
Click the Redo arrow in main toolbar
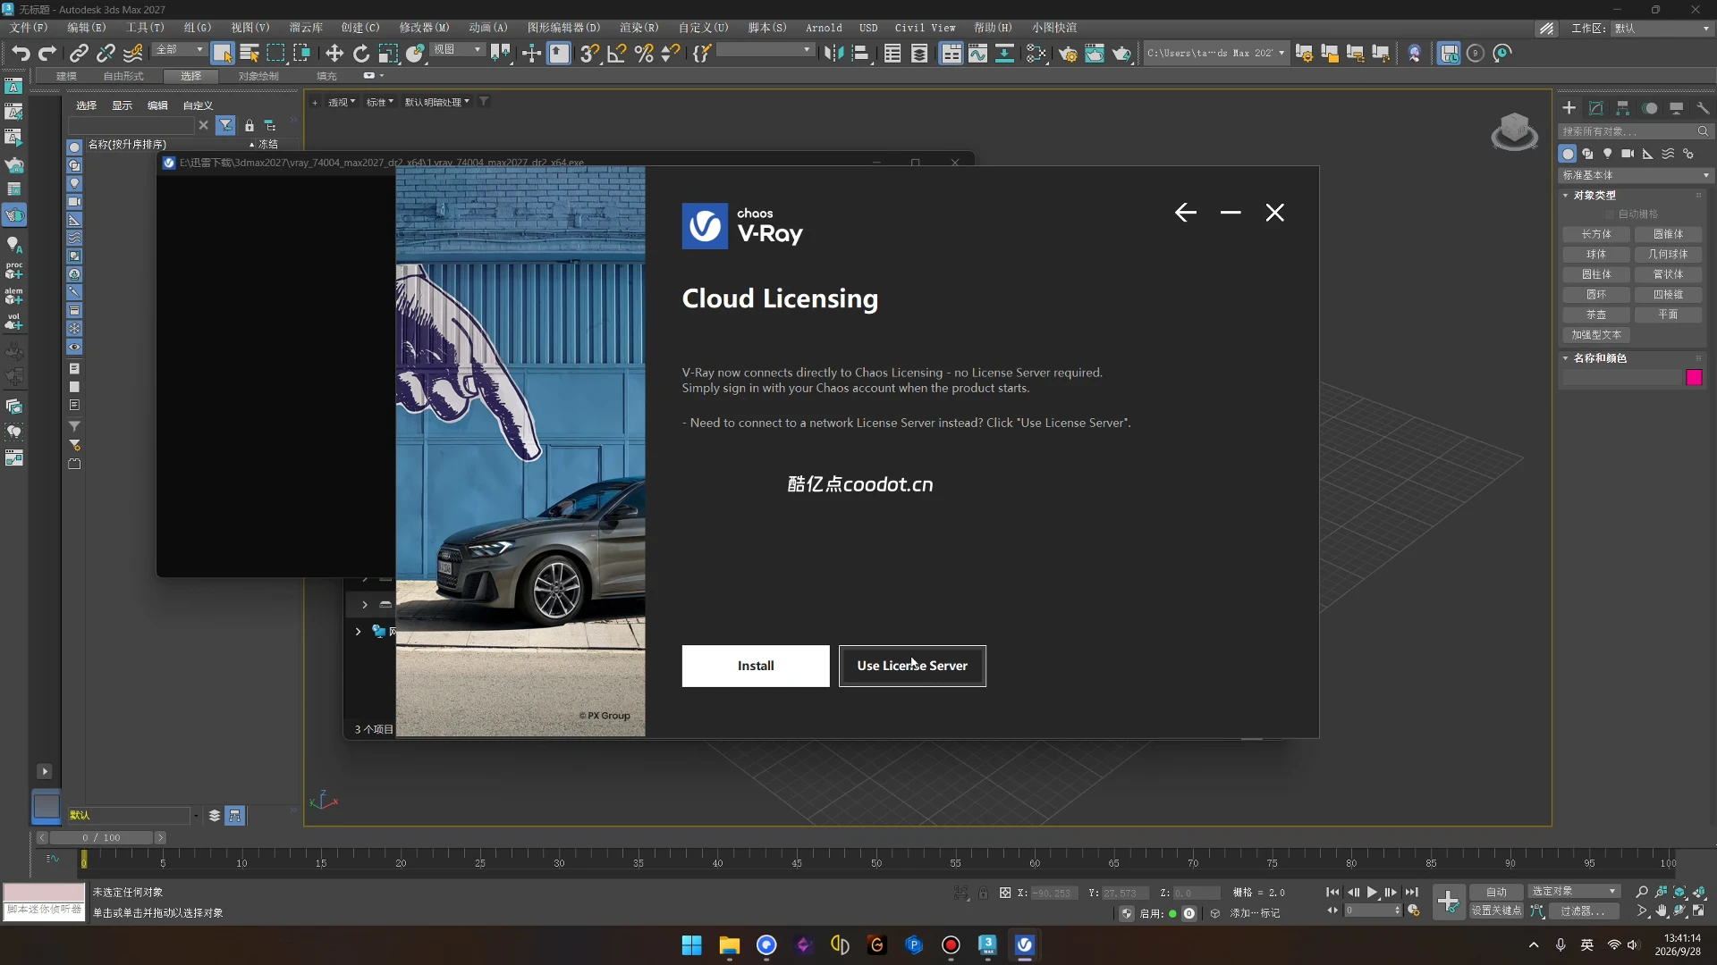tap(47, 54)
